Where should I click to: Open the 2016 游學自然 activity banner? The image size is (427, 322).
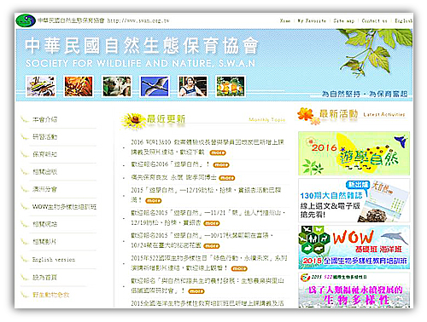point(354,153)
